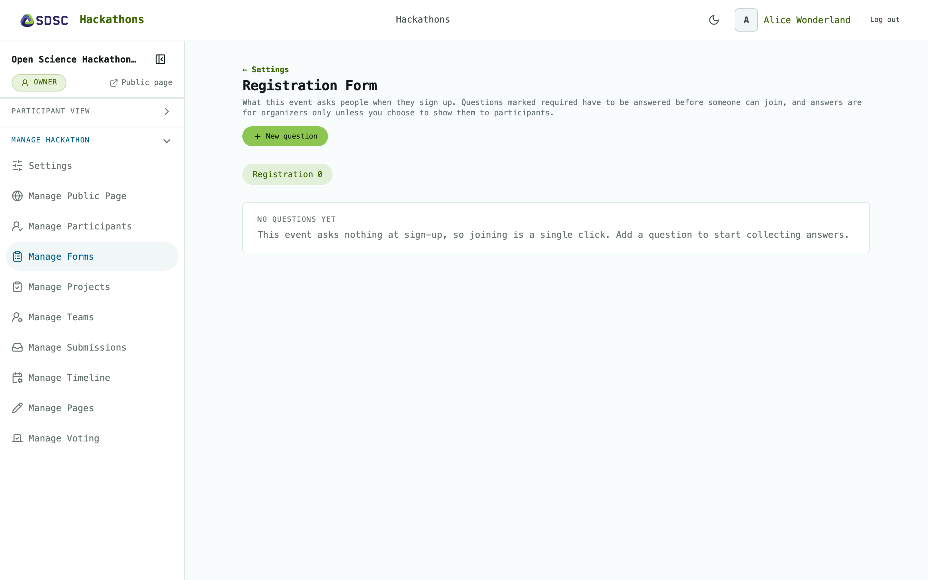928x580 pixels.
Task: Open the Public page link
Action: pyautogui.click(x=141, y=83)
